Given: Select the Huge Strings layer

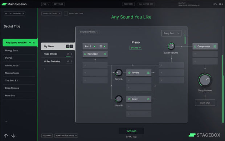Looking at the screenshot, I should (x=57, y=54).
